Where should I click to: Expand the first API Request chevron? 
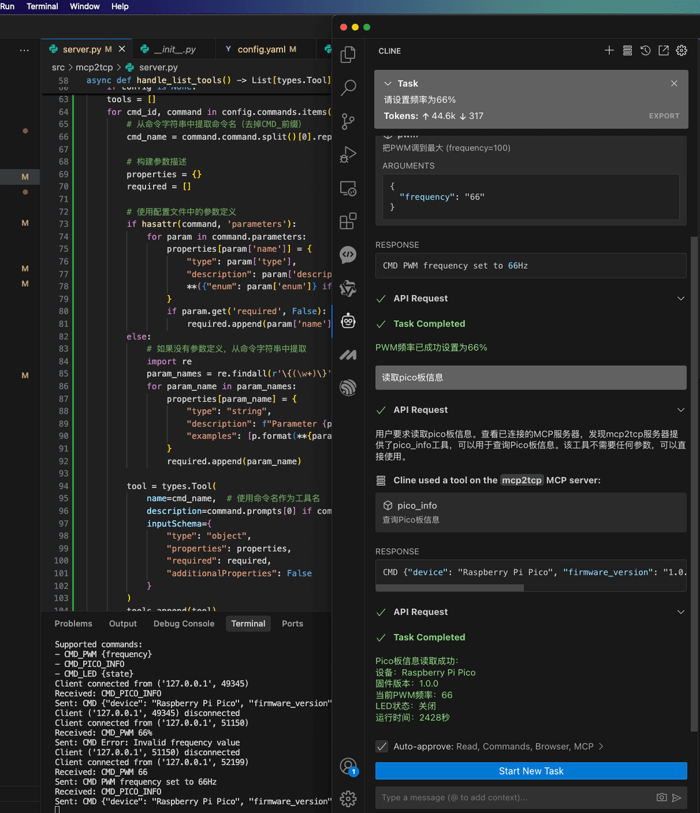[681, 299]
